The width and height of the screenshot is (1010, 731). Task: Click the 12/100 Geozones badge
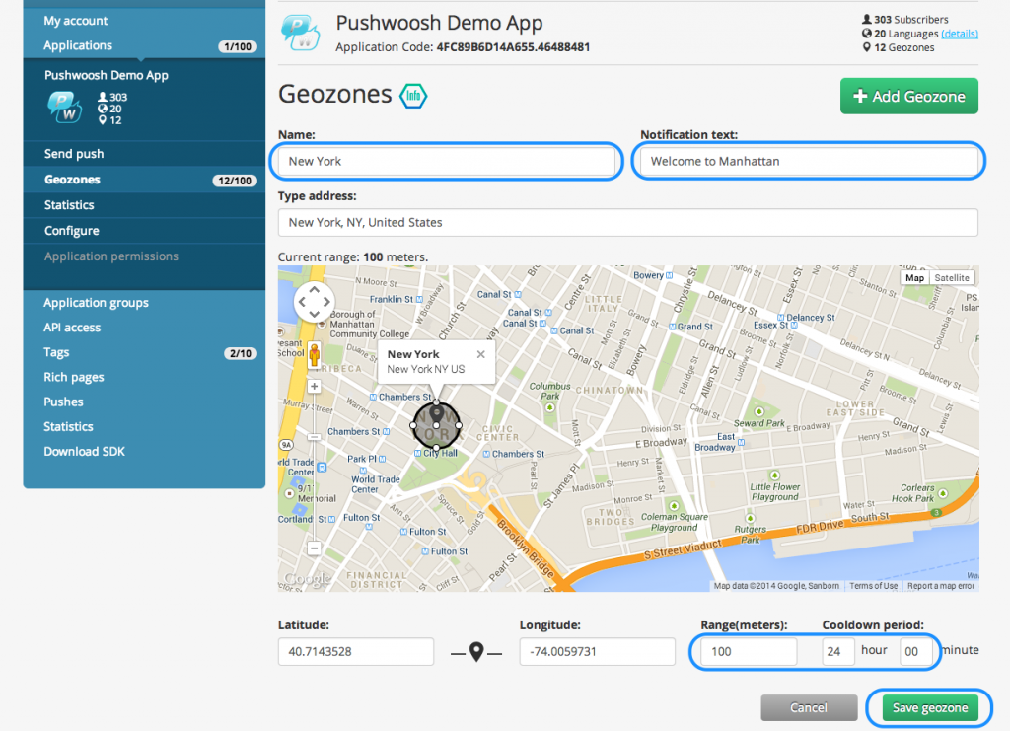click(x=235, y=181)
